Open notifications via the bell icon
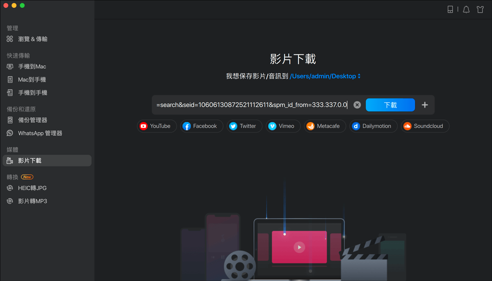Viewport: 492px width, 281px height. [x=466, y=9]
